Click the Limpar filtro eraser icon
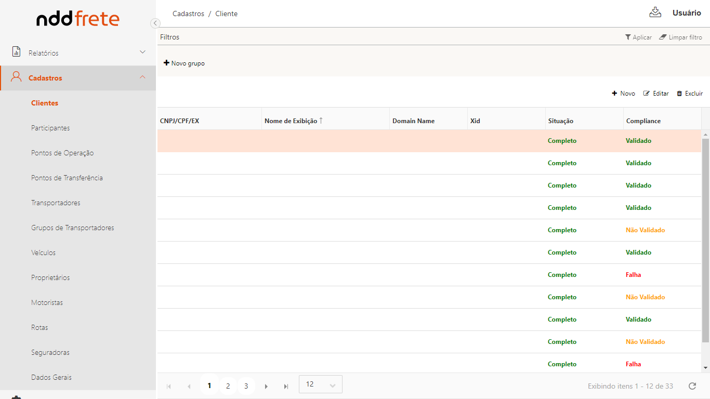Viewport: 710px width, 399px height. tap(663, 37)
